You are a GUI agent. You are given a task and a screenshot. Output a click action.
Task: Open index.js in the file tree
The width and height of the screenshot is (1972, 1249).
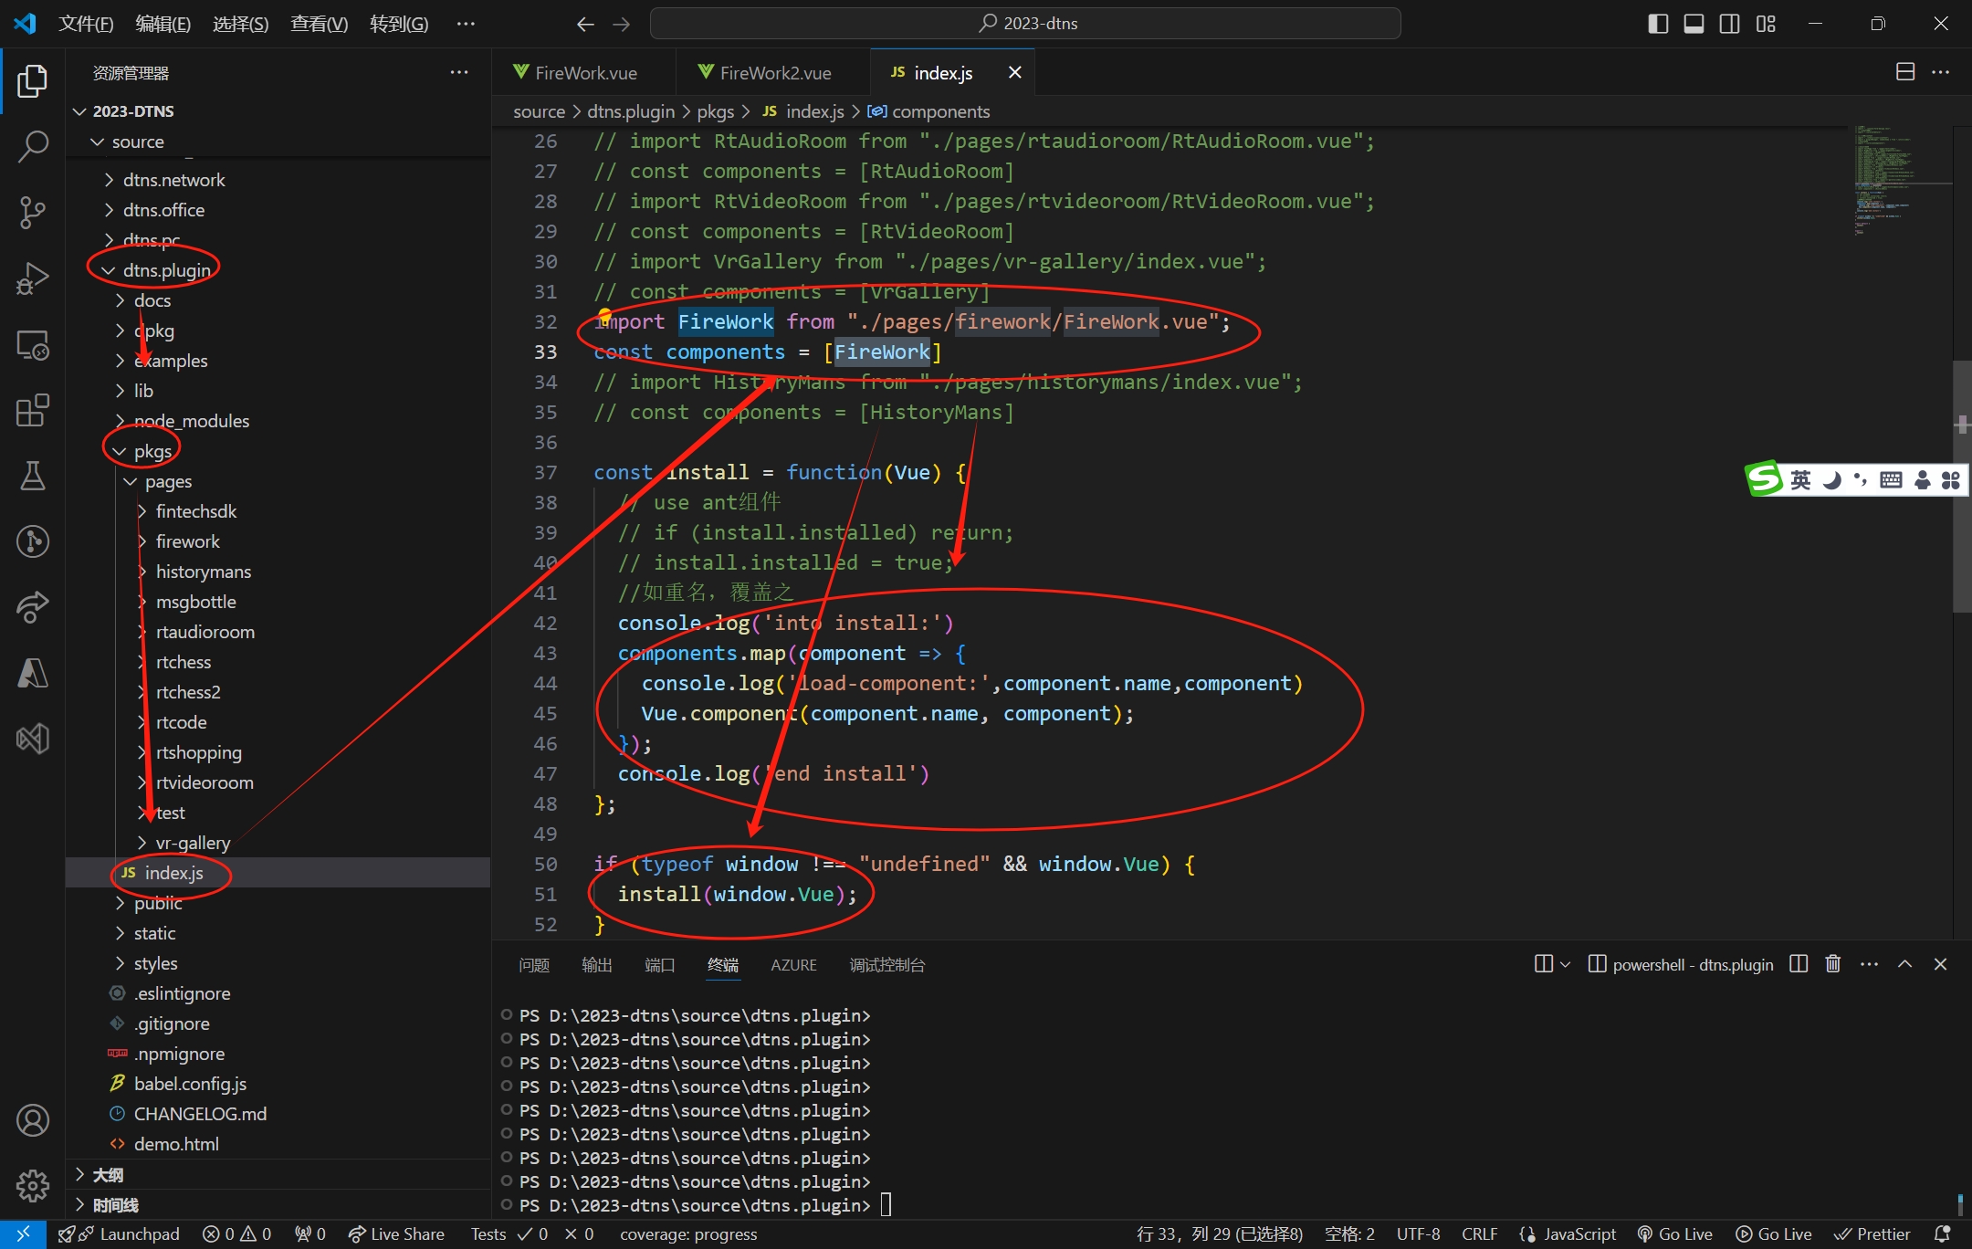(173, 873)
